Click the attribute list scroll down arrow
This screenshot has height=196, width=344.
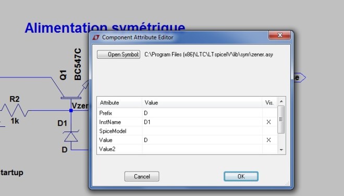[281, 150]
